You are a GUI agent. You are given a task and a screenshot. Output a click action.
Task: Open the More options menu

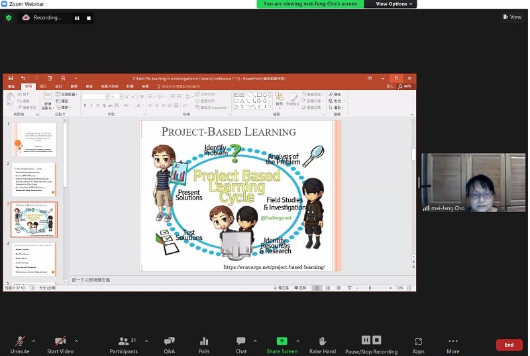tap(452, 344)
